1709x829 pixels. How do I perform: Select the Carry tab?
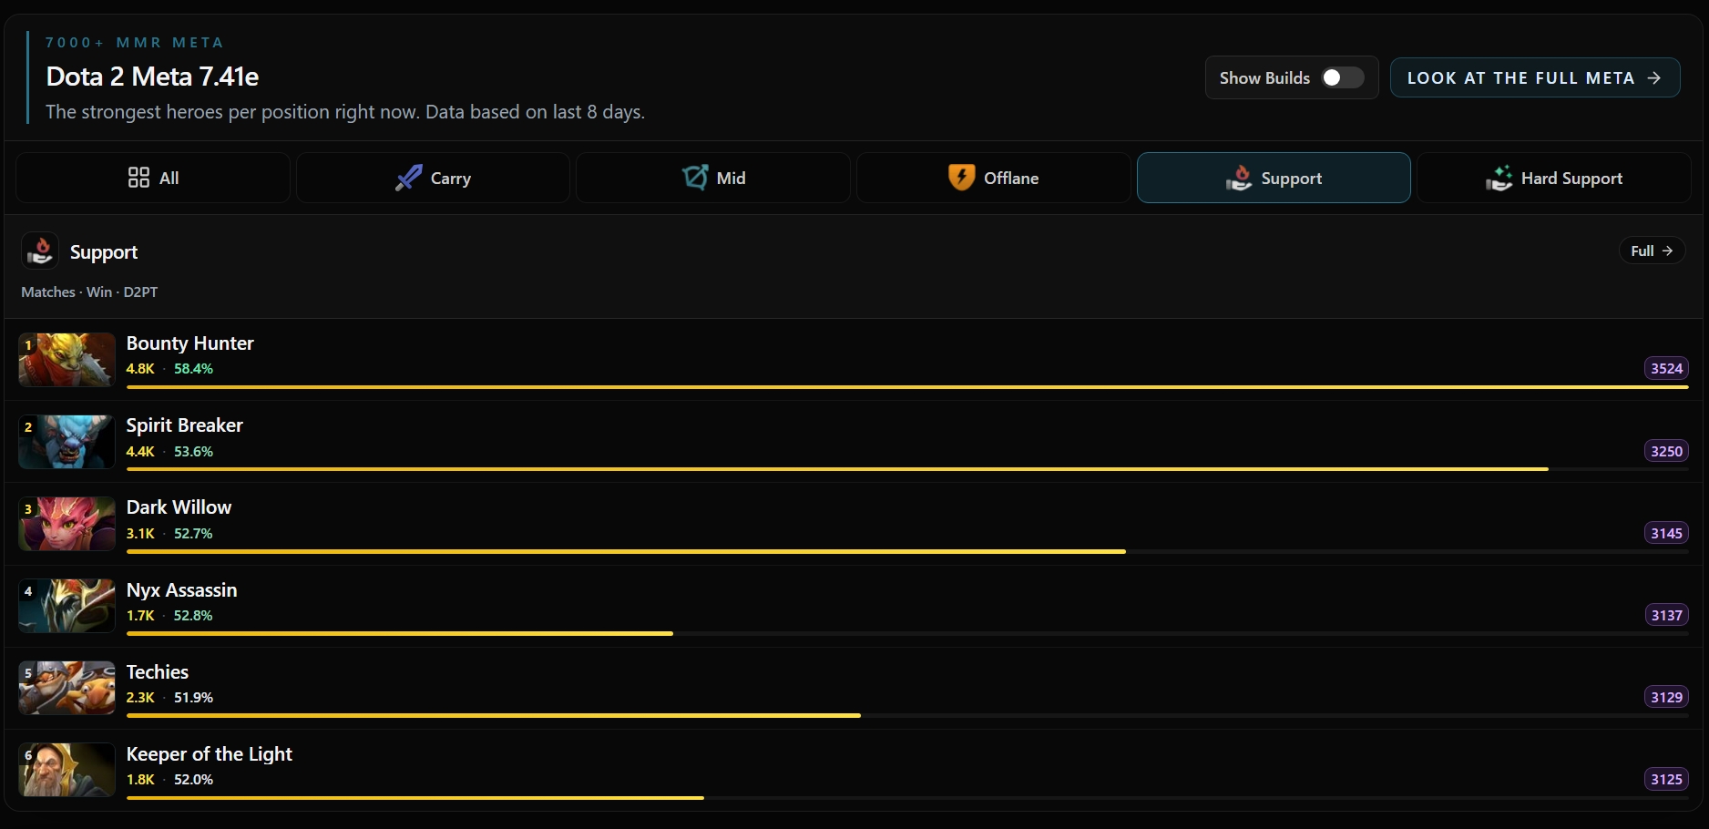click(x=433, y=178)
